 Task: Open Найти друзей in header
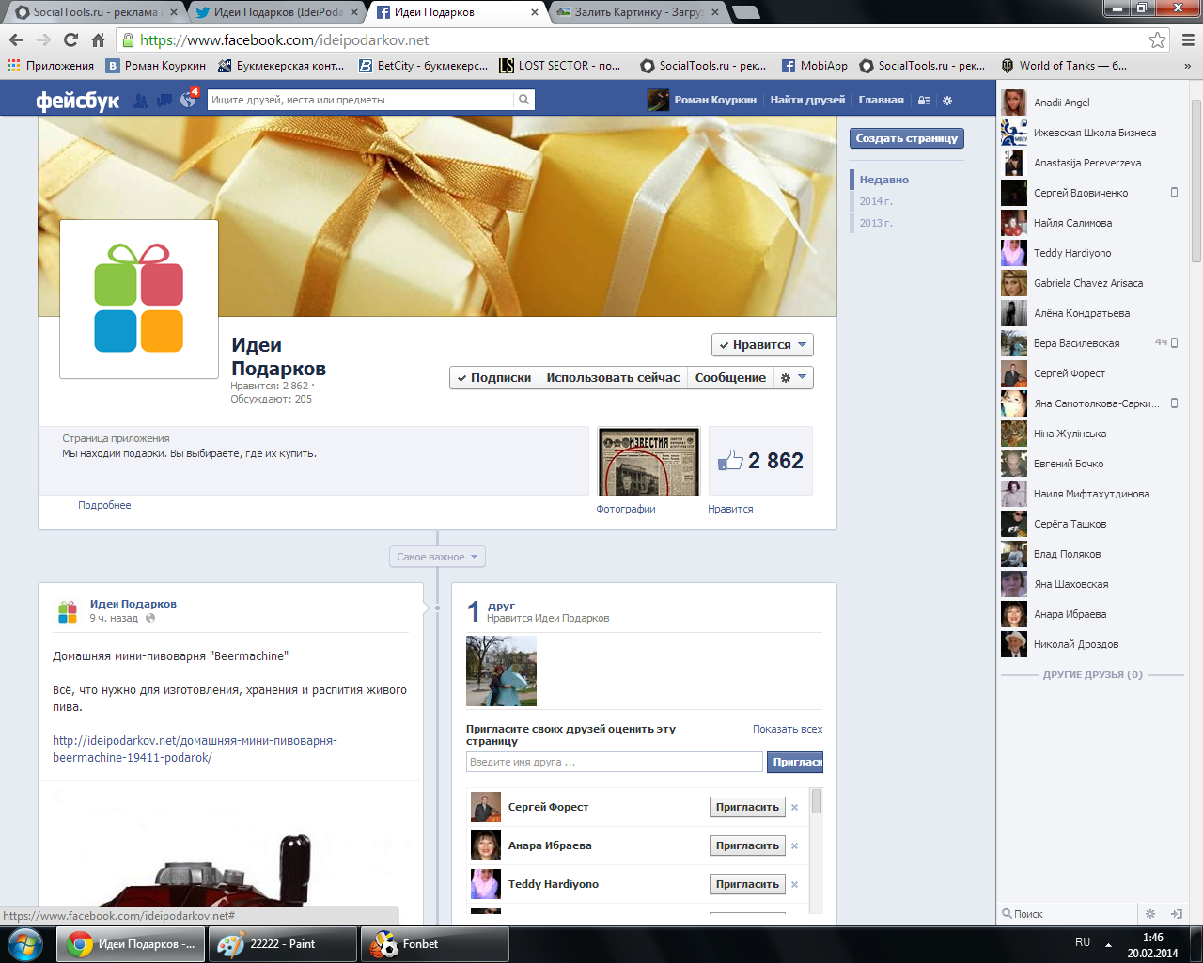807,100
